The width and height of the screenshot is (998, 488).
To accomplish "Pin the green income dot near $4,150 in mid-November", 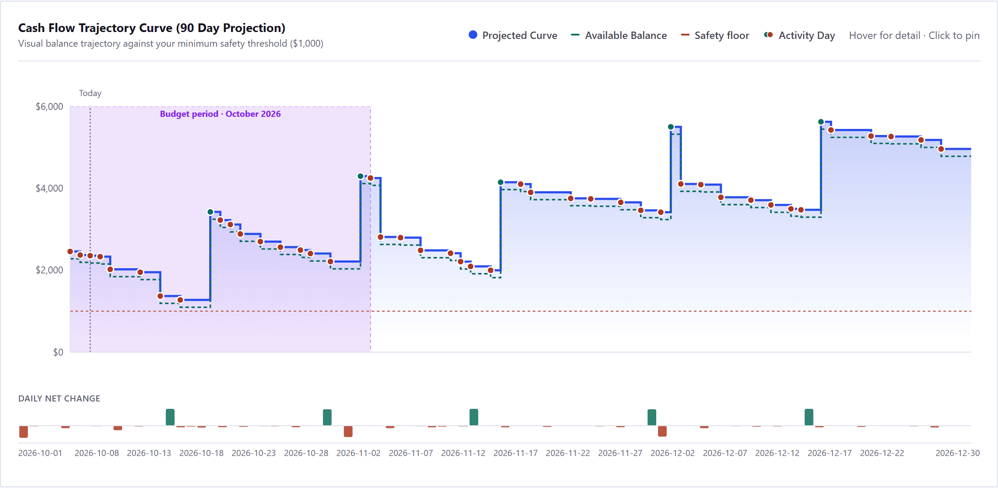I will point(501,182).
